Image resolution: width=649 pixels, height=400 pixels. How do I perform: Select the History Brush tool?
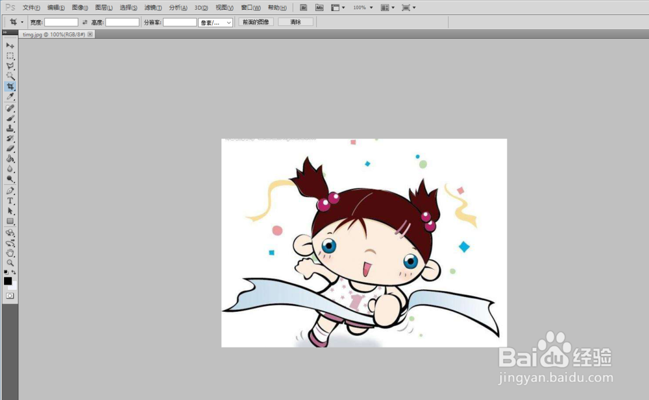[x=10, y=139]
